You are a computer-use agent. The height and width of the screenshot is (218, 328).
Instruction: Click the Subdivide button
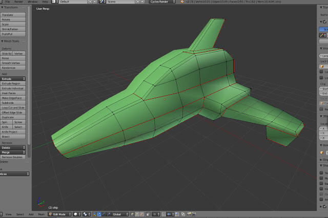(13, 103)
